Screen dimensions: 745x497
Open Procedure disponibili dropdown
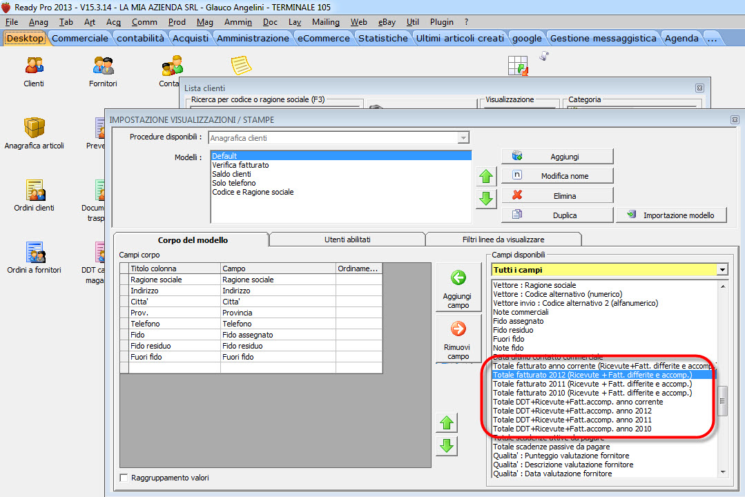(x=463, y=138)
